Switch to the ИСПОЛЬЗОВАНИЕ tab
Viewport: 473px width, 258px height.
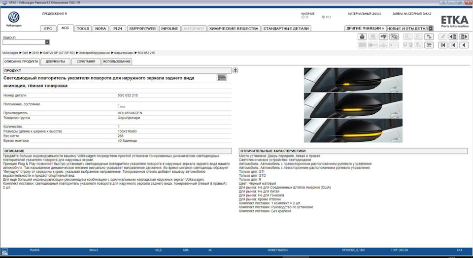117,62
